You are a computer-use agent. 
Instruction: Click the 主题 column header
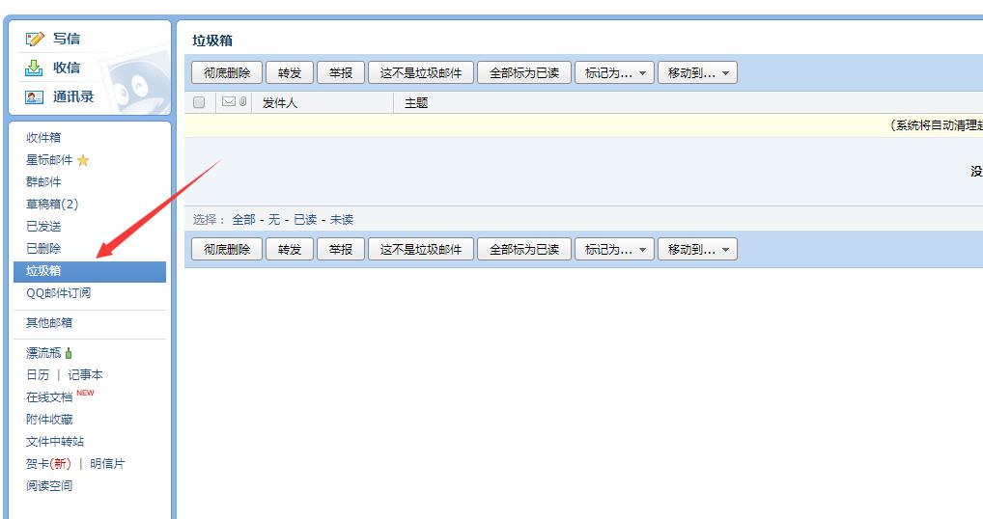[415, 103]
